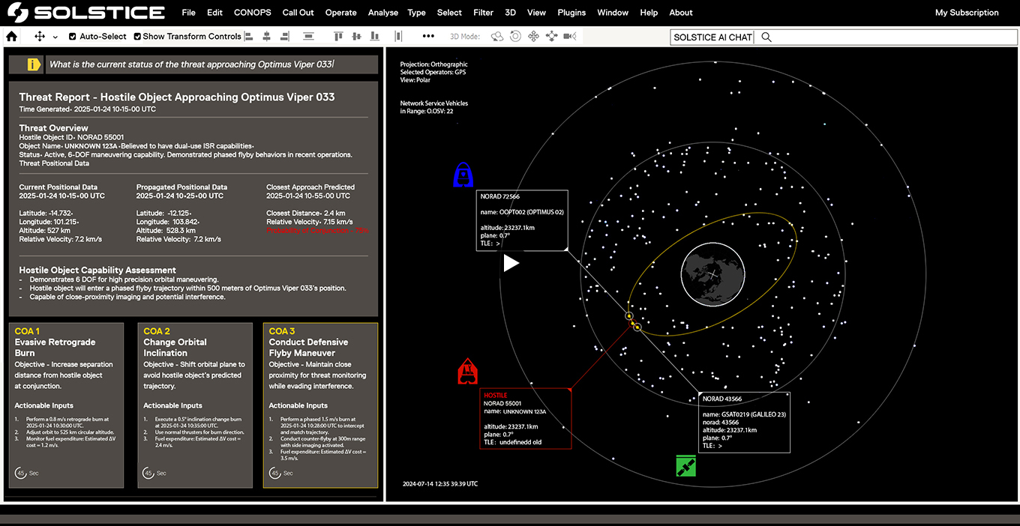Click the SOLSTICE AI CHAT input field

(x=843, y=37)
